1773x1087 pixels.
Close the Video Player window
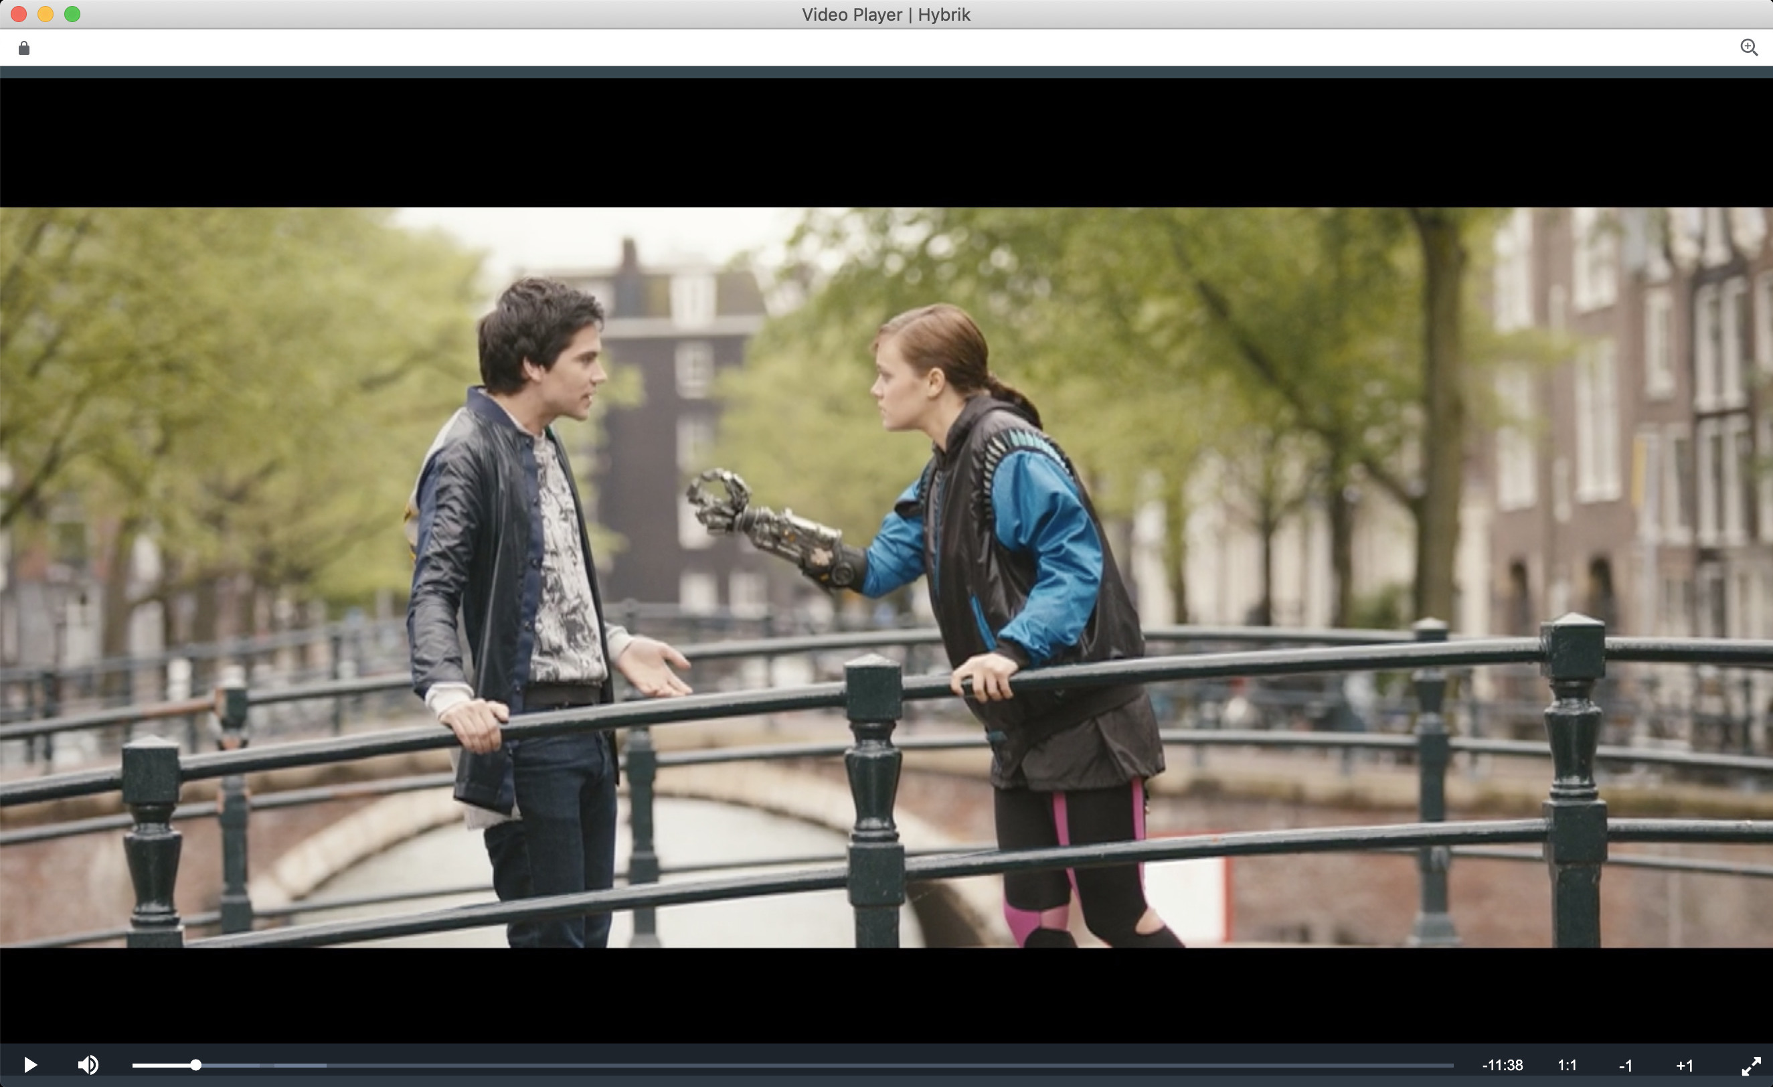(19, 14)
